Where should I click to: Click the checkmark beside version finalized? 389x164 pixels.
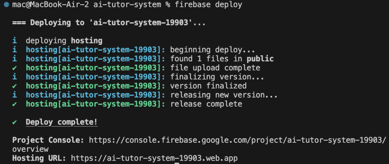[x=15, y=86]
